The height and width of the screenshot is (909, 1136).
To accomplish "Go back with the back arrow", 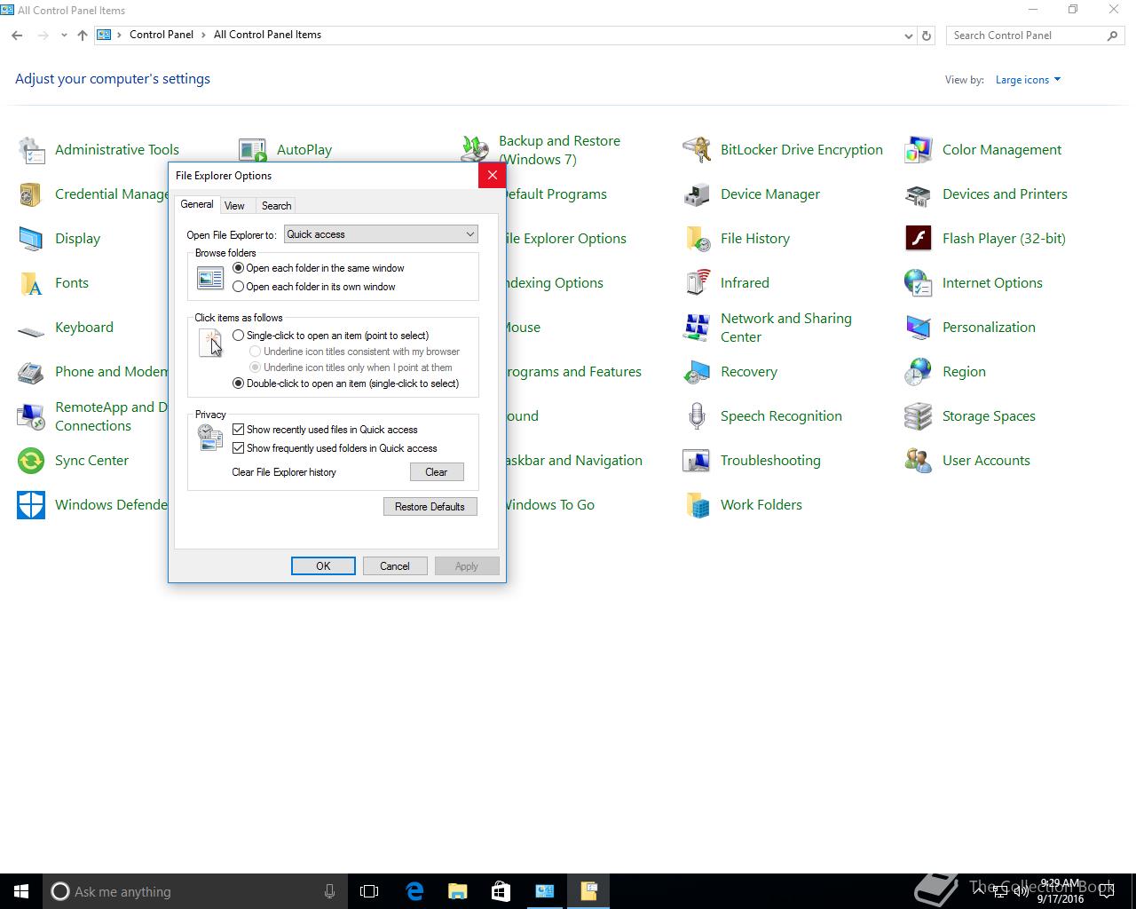I will tap(17, 36).
